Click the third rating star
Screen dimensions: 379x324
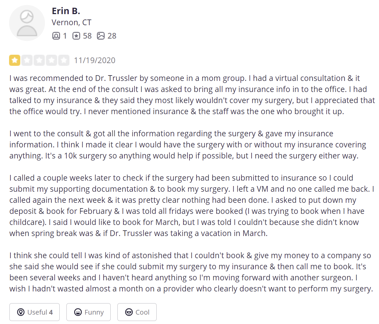point(39,60)
